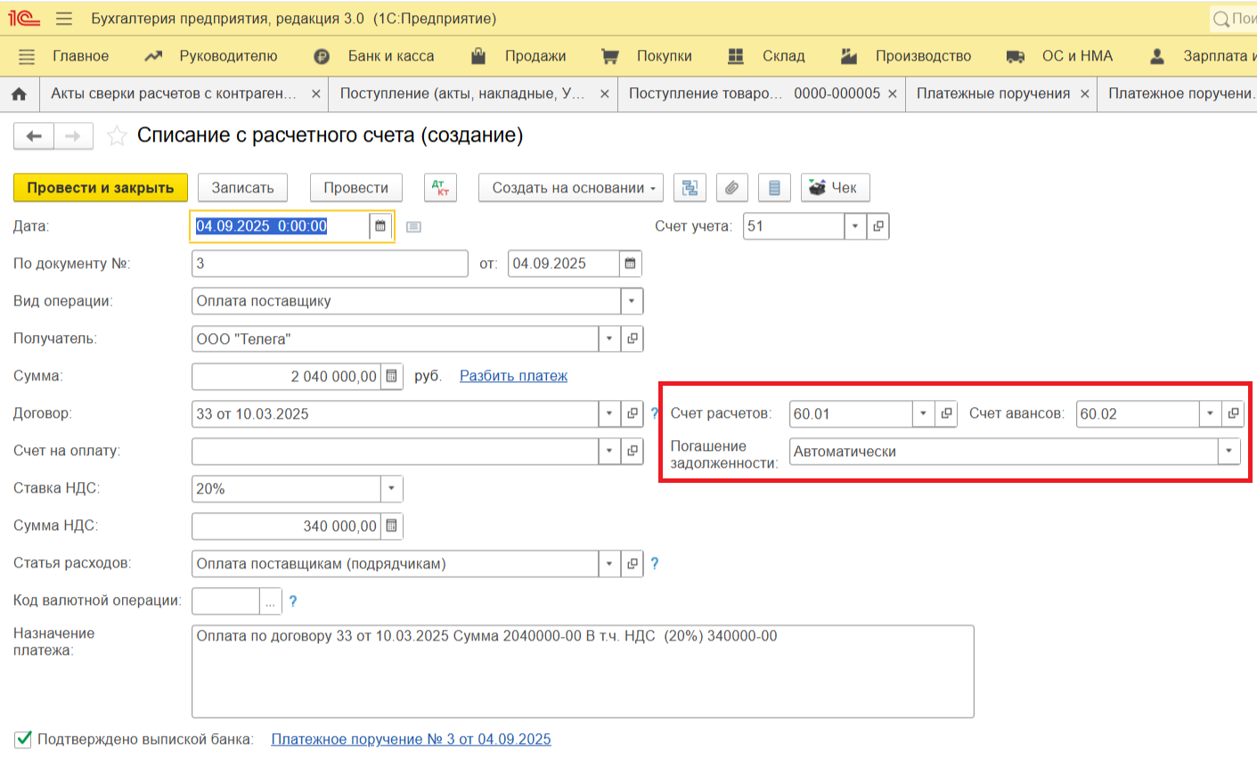Screen dimensions: 1257x759
Task: Go to the home page tab icon
Action: pyautogui.click(x=19, y=94)
